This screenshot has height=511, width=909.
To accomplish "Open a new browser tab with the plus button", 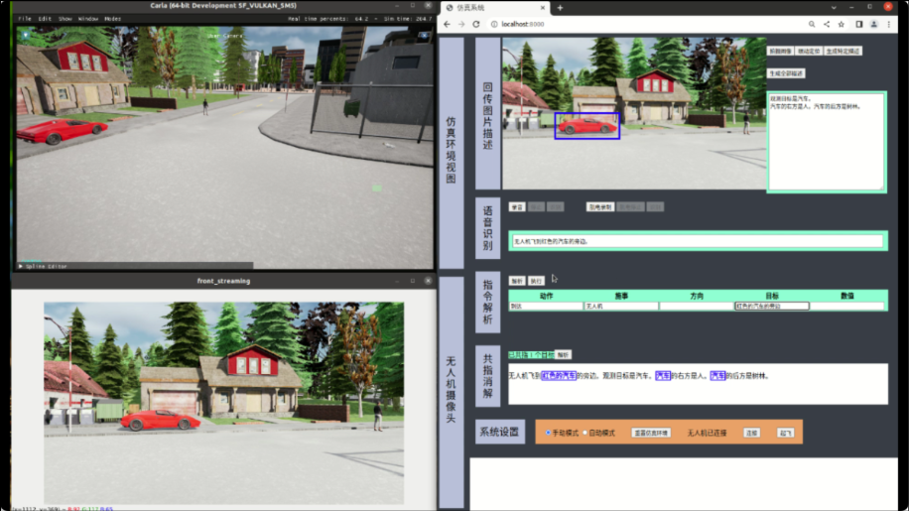I will (560, 8).
